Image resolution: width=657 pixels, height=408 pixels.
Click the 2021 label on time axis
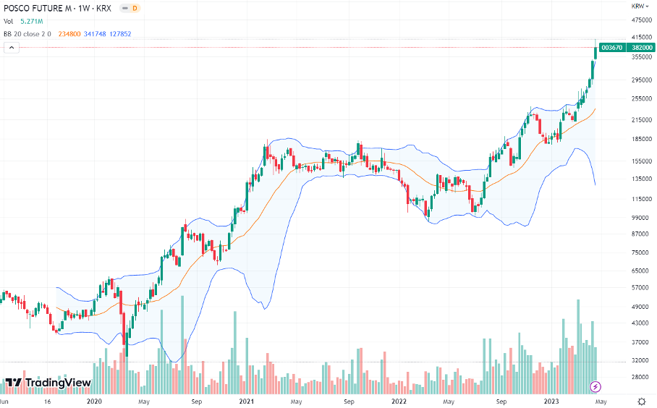pos(247,401)
